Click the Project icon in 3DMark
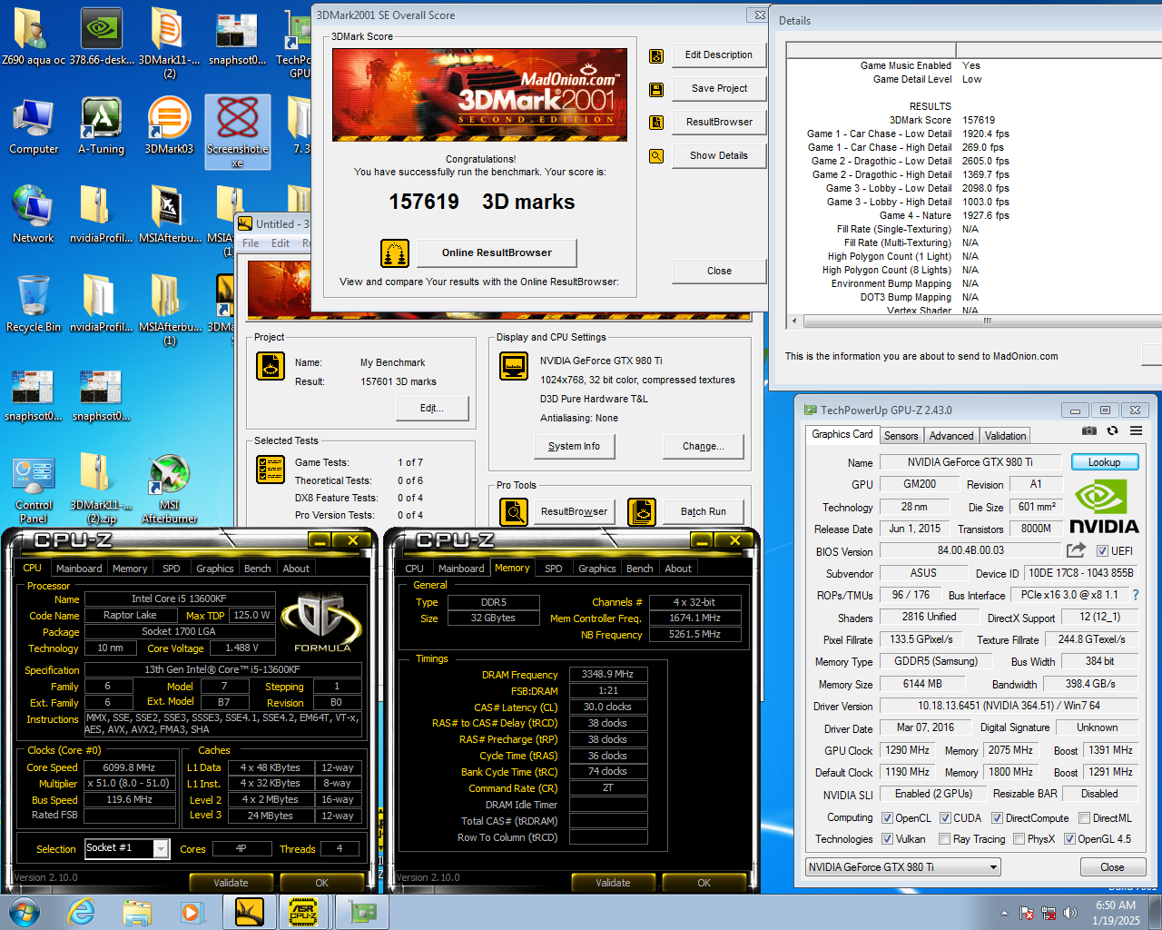The height and width of the screenshot is (930, 1162). coord(271,366)
